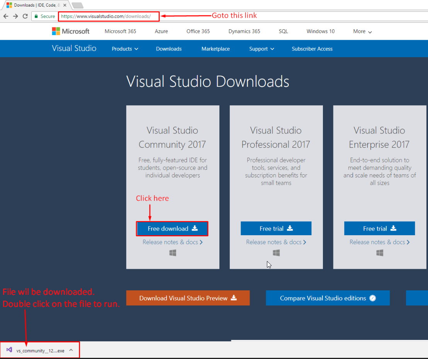
Task: Expand the vs_community download options caret
Action: pyautogui.click(x=71, y=350)
